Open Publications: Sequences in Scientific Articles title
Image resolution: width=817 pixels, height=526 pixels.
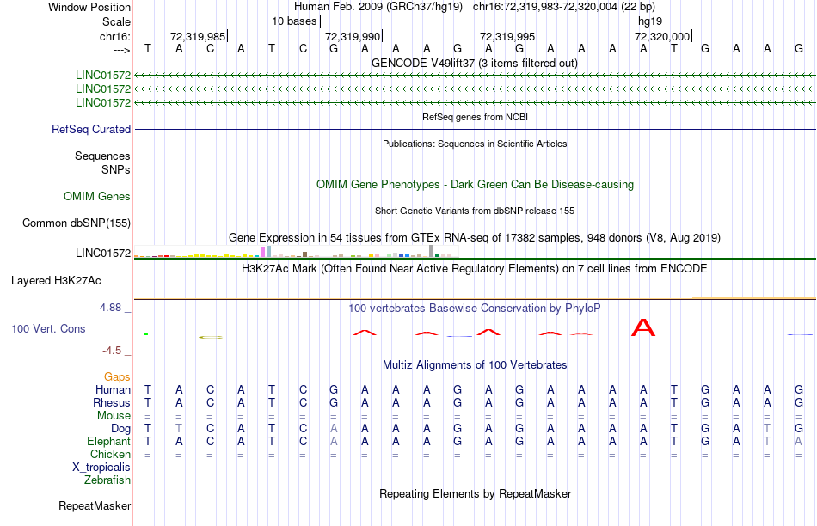tap(475, 144)
